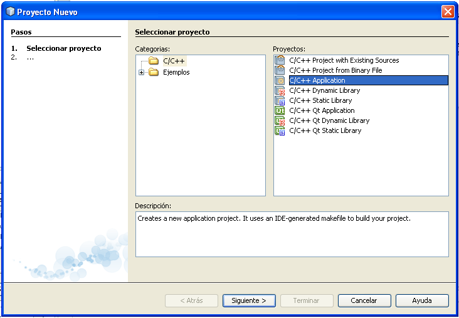Click the disabled Terminar button

point(307,300)
